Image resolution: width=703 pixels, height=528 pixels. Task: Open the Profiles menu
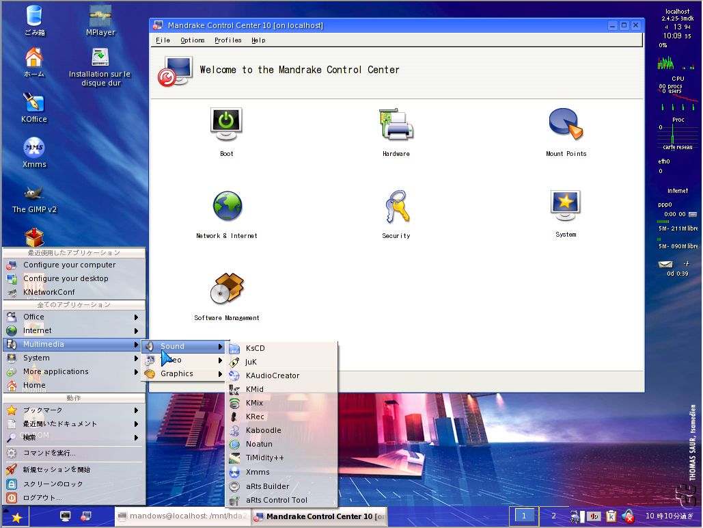click(228, 40)
